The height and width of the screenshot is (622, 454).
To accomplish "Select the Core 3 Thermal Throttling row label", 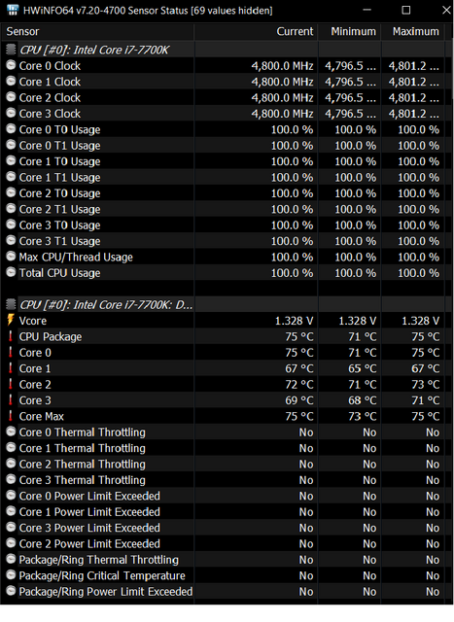I will pyautogui.click(x=83, y=480).
